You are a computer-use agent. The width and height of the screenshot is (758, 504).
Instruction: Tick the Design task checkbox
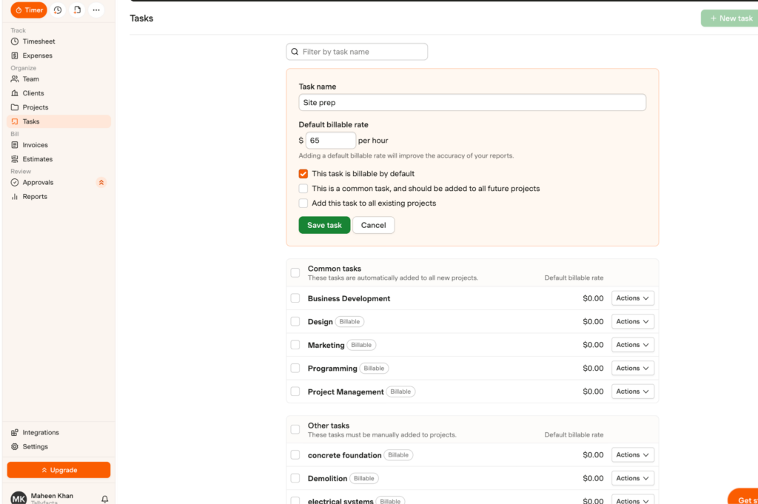pos(295,321)
